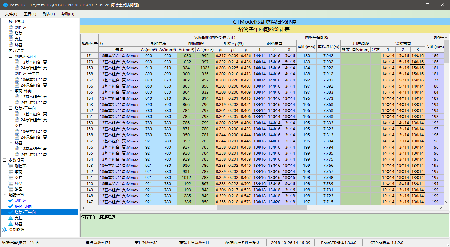
Task: Click the warning triangle icon beside 环基 under 配筋计算
Action: [11, 224]
